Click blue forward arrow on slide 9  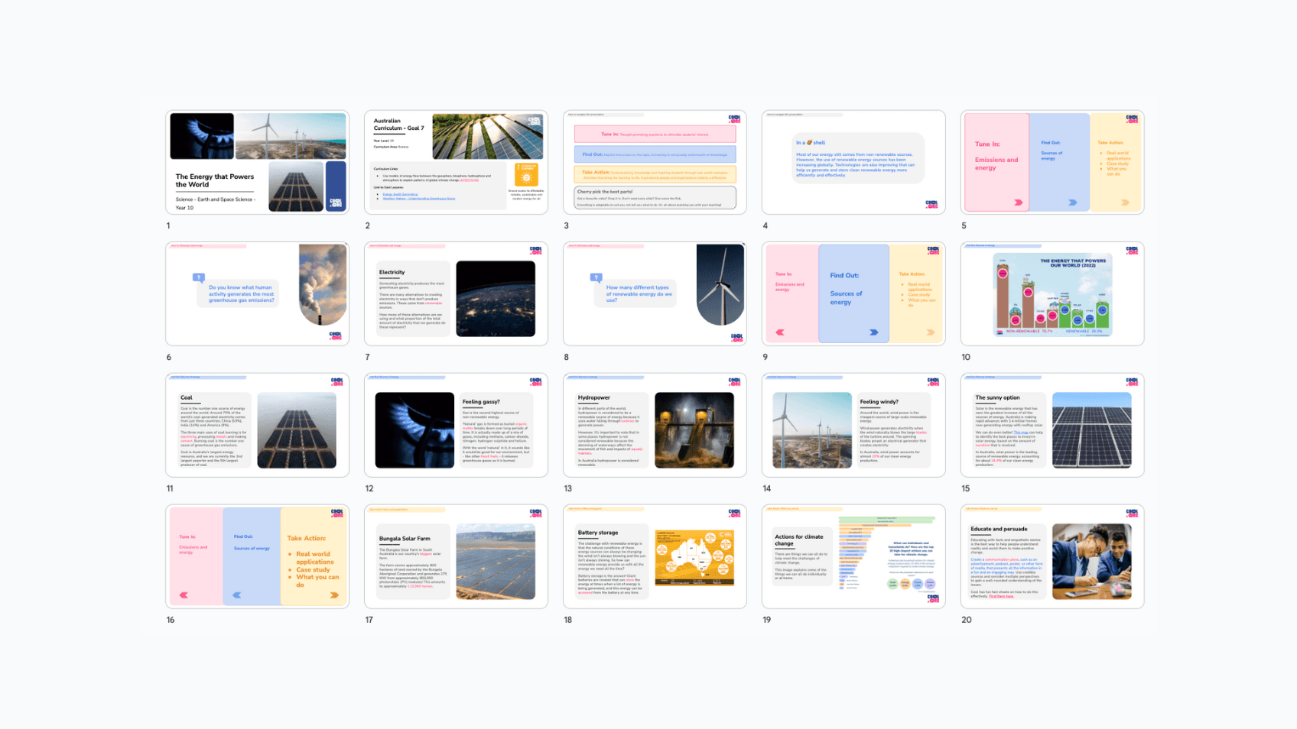tap(874, 332)
